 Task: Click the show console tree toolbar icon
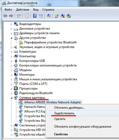(19, 16)
